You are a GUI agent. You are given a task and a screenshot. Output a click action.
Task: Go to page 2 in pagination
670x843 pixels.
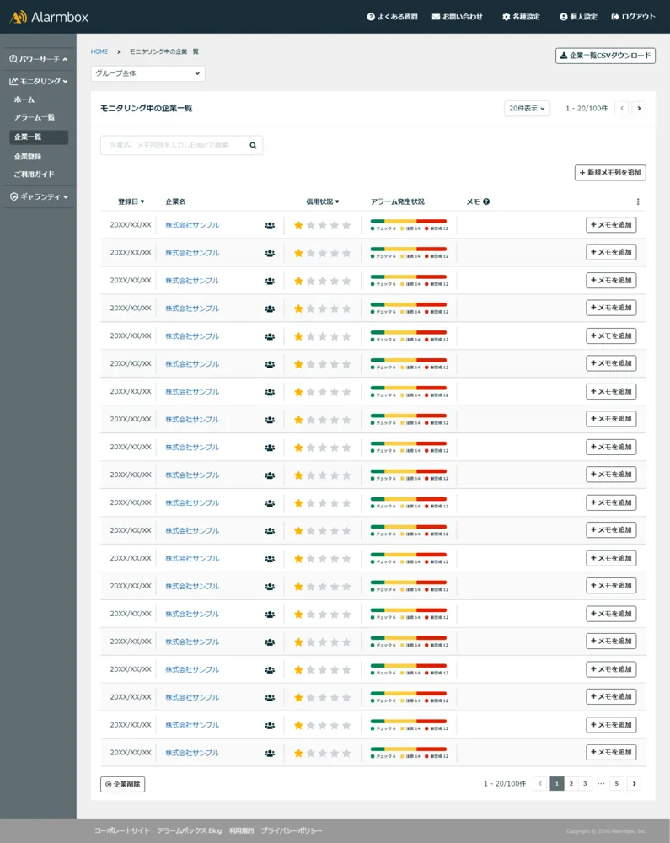pos(571,783)
